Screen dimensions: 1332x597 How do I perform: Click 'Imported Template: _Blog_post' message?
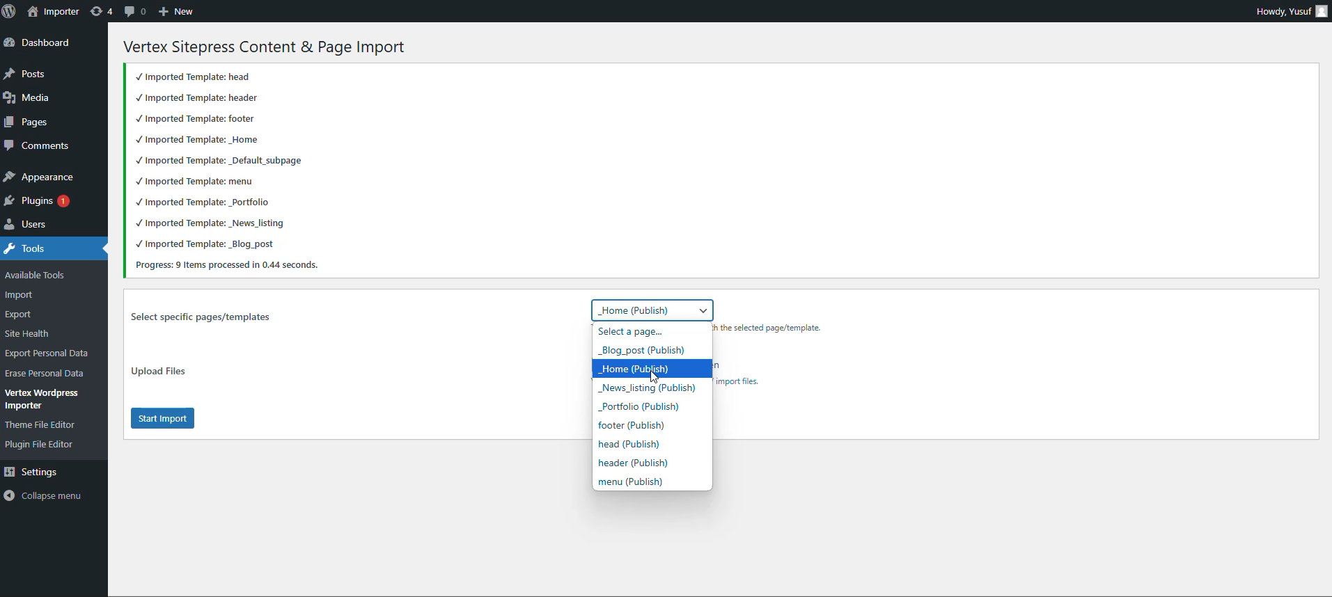point(204,244)
